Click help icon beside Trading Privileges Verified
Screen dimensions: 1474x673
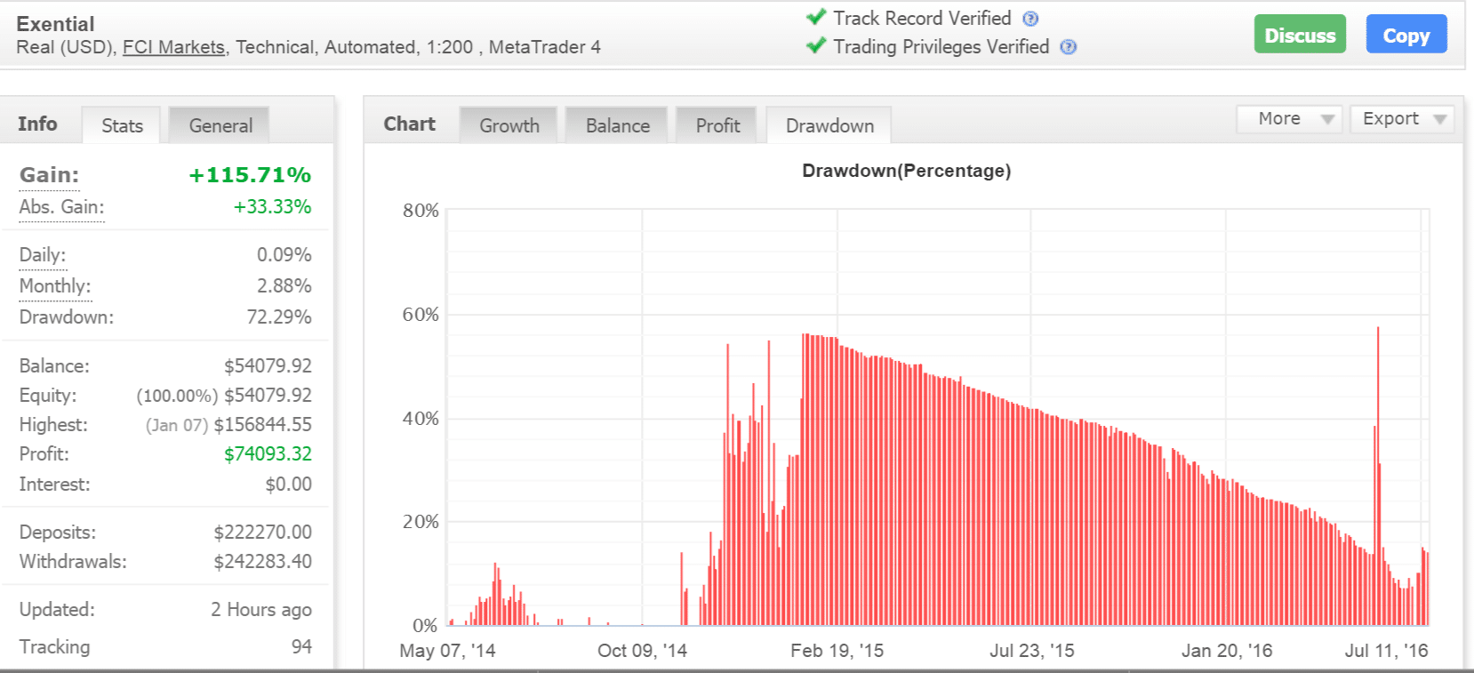[1069, 47]
